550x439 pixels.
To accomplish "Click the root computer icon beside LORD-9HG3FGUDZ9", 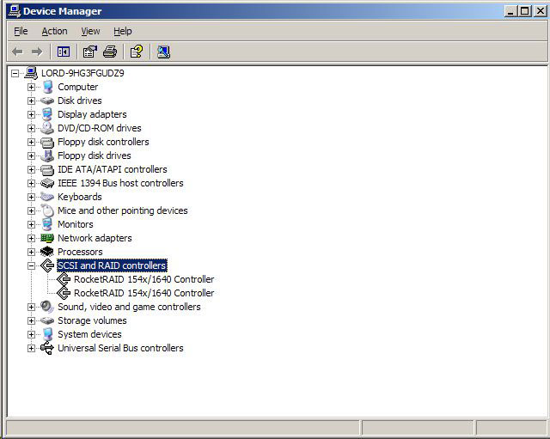I will coord(31,73).
